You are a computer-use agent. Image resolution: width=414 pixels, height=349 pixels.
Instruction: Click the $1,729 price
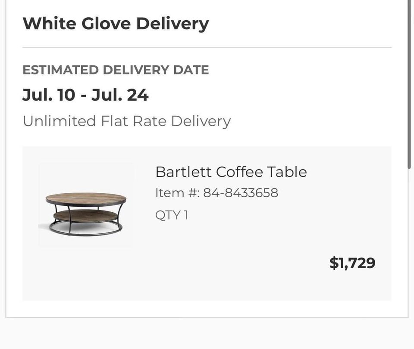[352, 263]
